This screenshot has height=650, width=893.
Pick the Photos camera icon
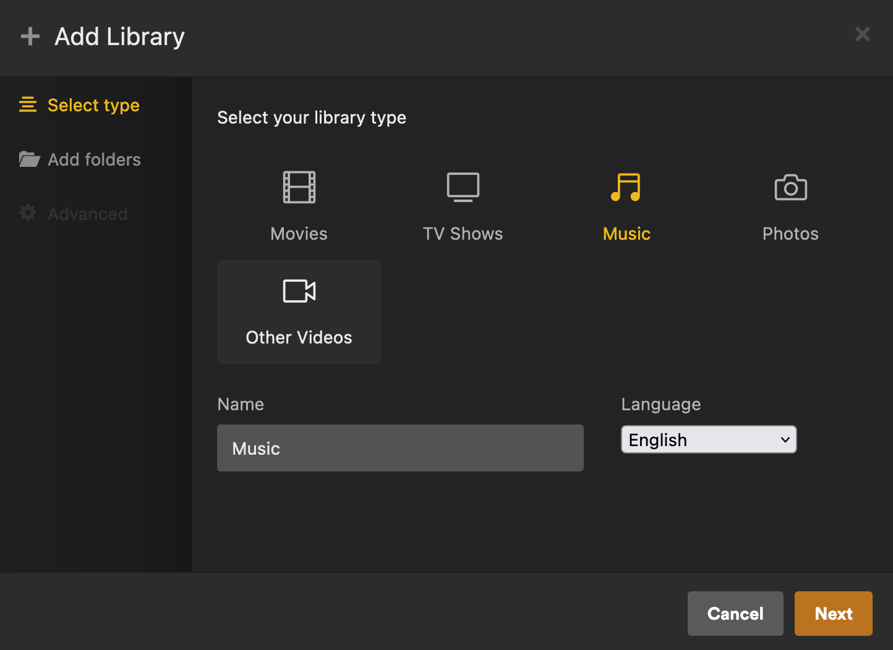click(x=790, y=187)
